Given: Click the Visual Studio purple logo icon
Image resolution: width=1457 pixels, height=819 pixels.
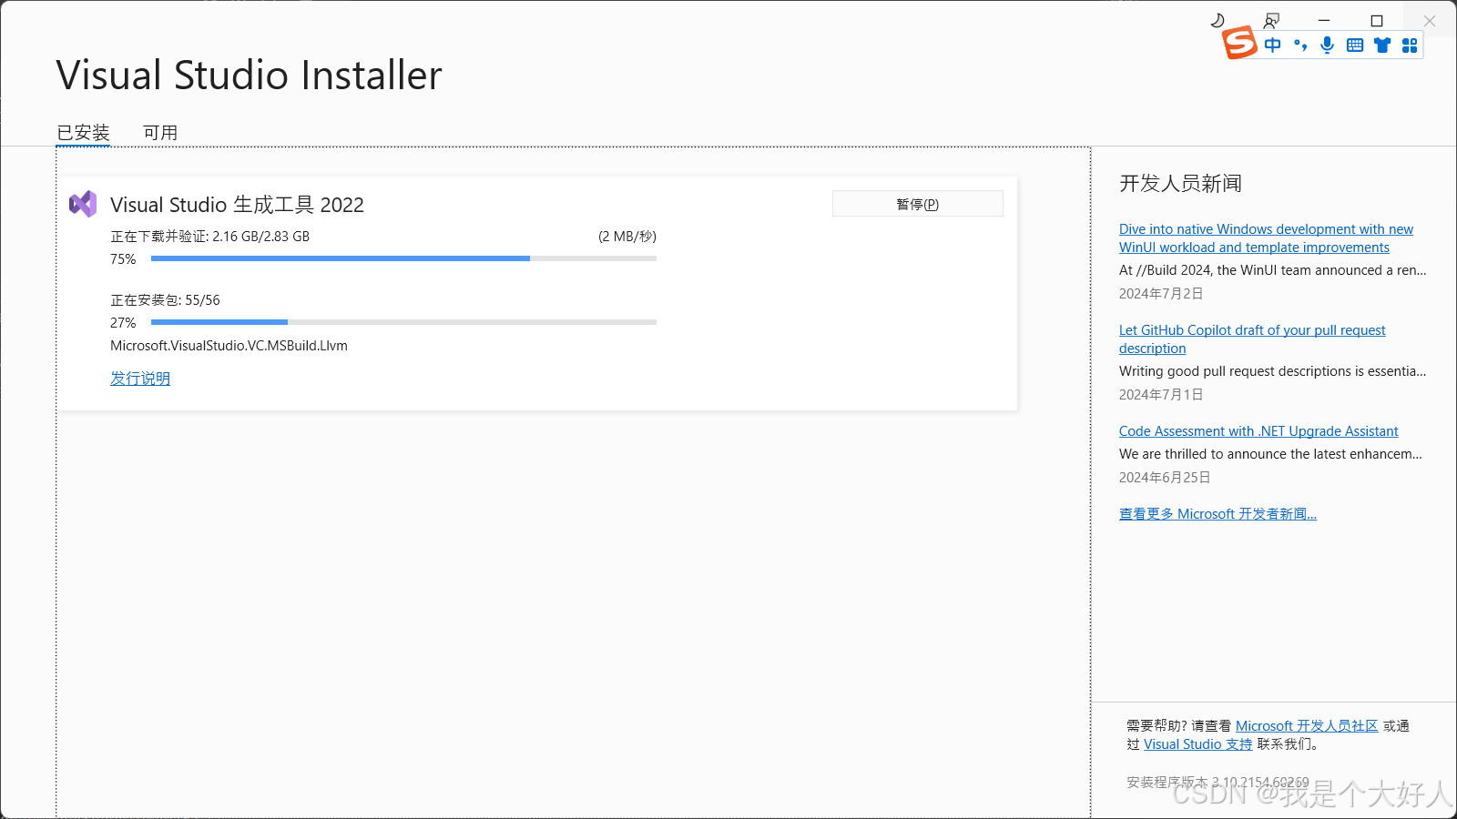Looking at the screenshot, I should pyautogui.click(x=83, y=204).
